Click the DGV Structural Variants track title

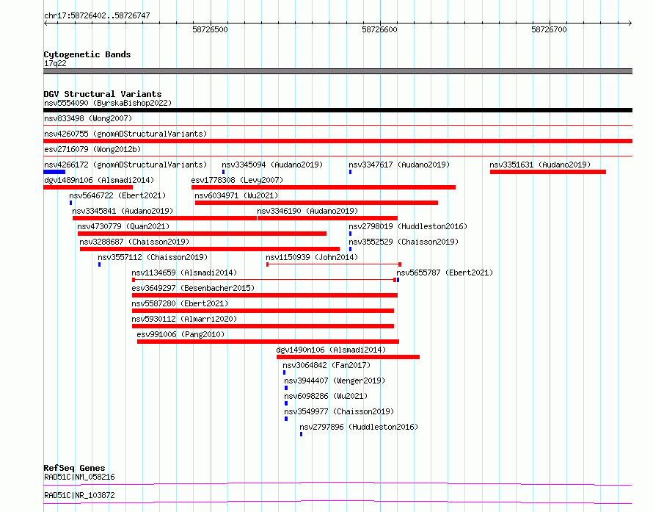point(103,94)
